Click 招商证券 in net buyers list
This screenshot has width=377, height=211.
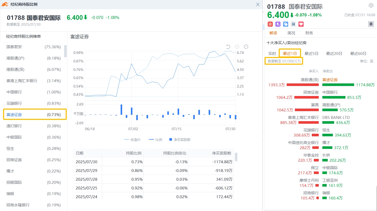point(311,92)
